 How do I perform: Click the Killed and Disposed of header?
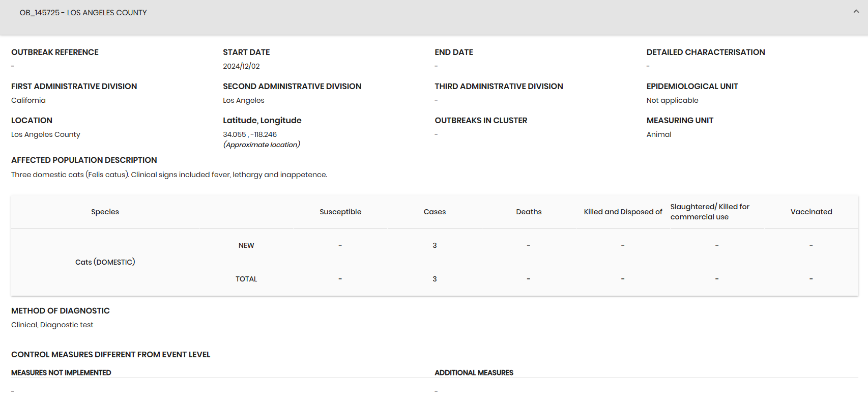623,212
